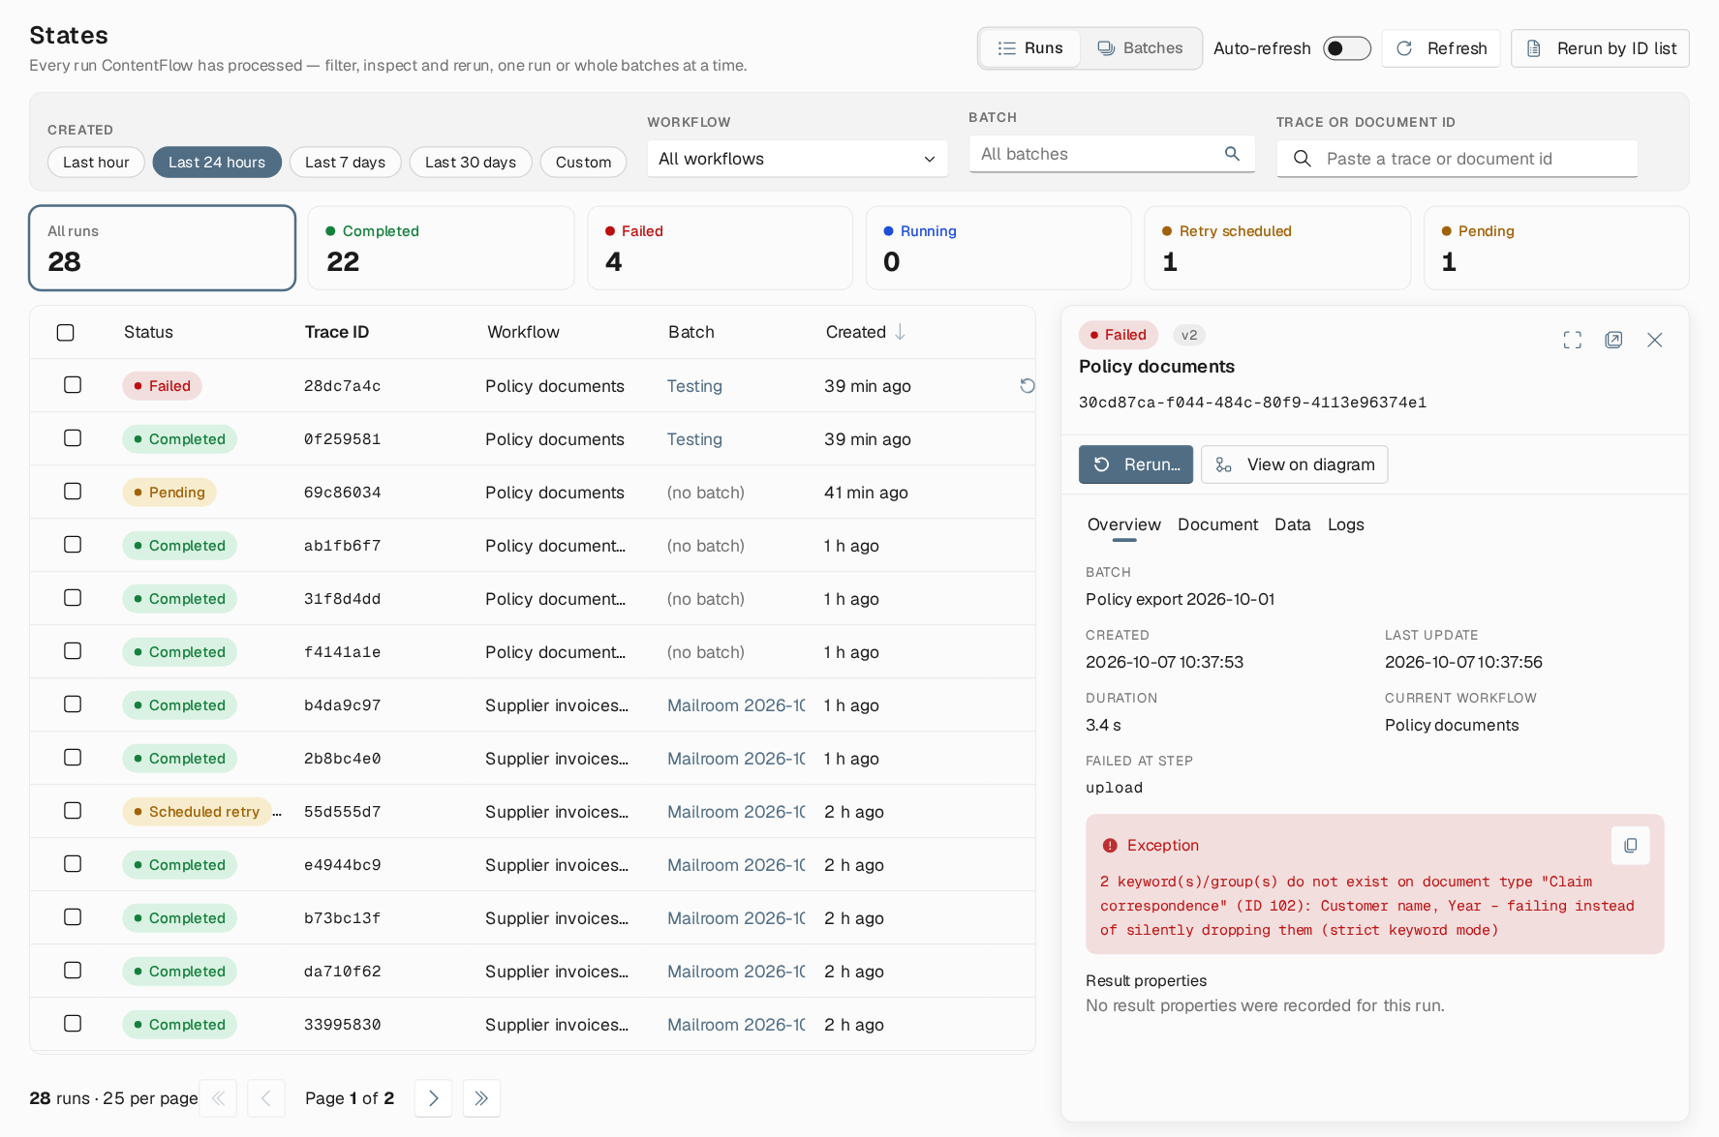
Task: Filter by the Pending status card
Action: tap(1556, 248)
